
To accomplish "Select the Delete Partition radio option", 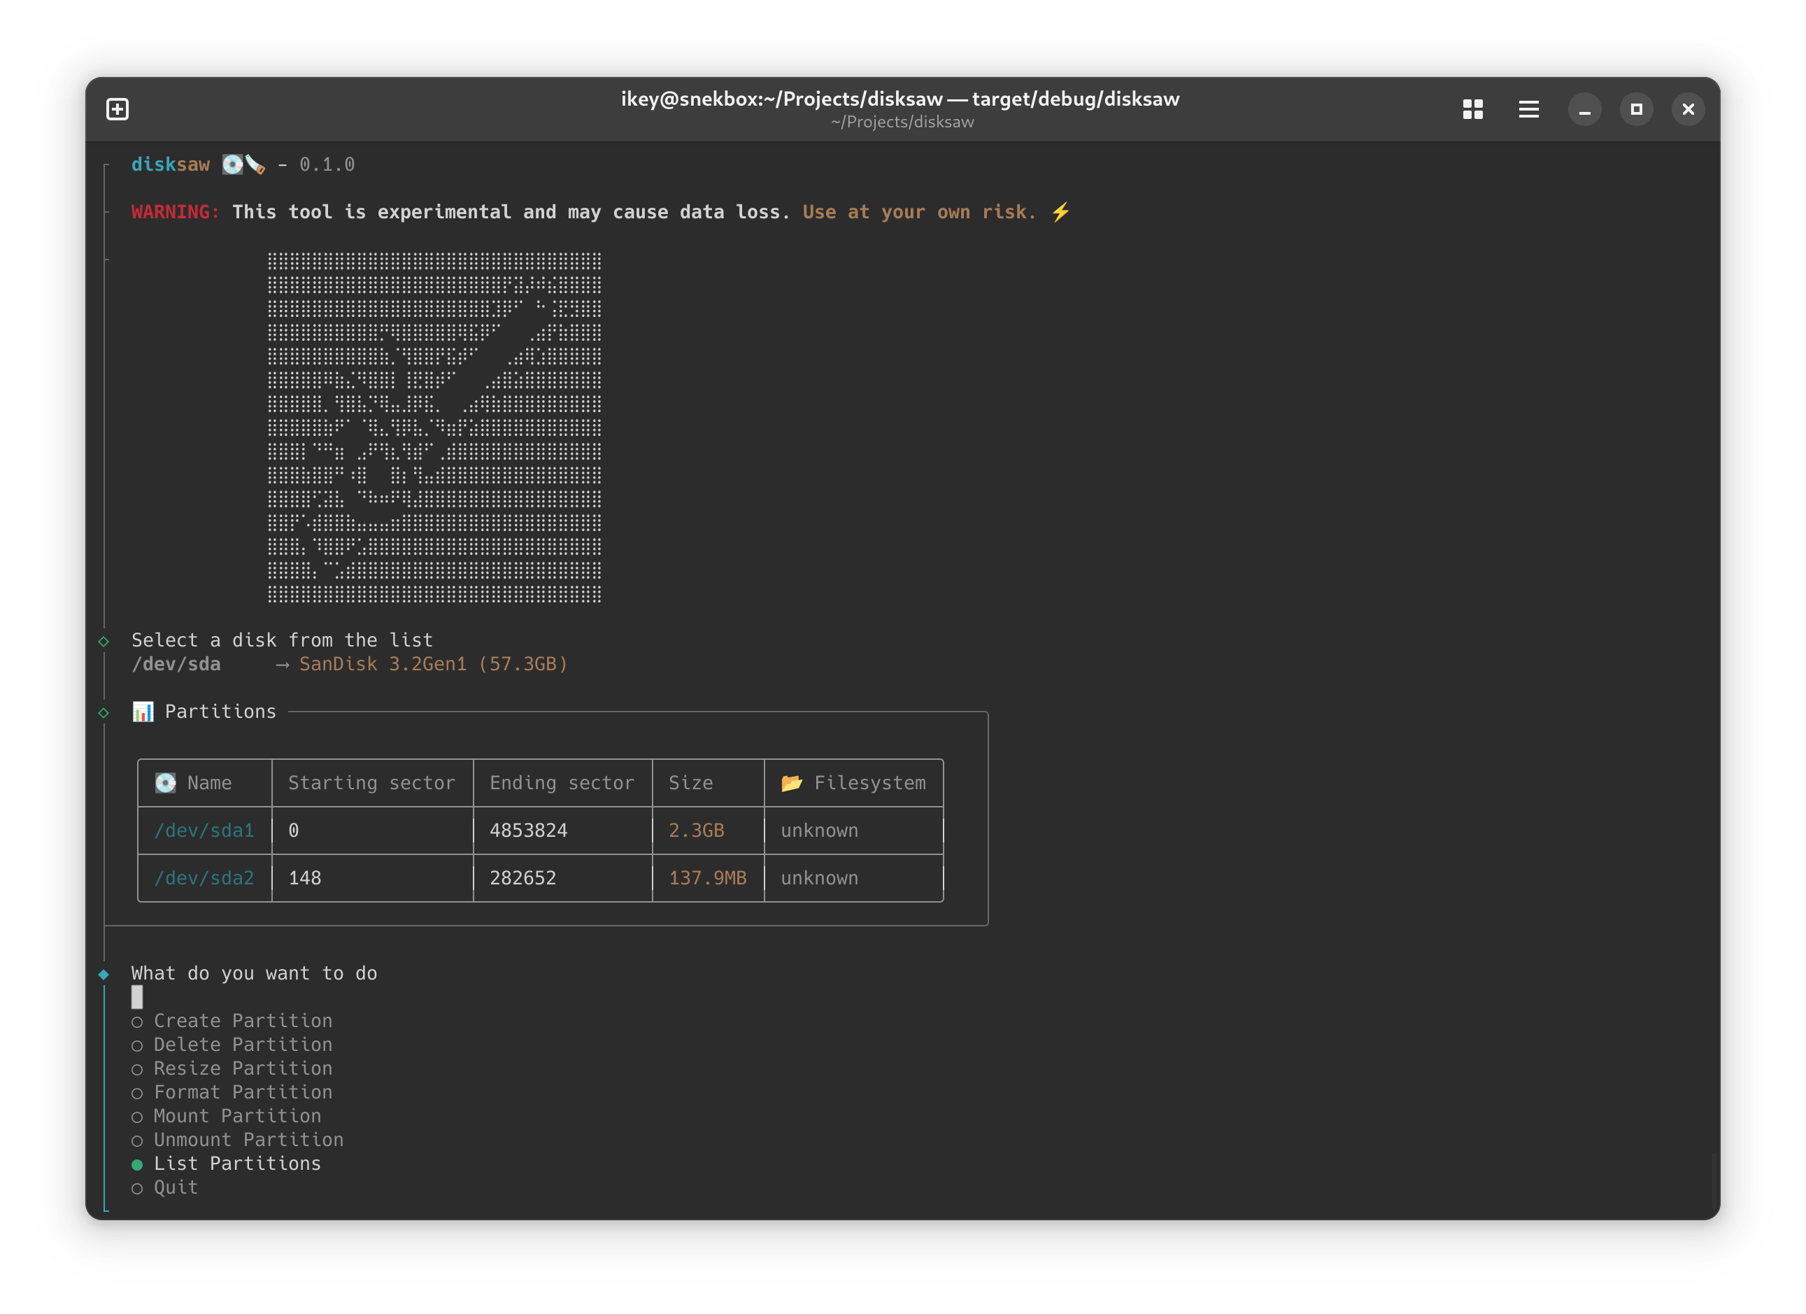I will 137,1045.
